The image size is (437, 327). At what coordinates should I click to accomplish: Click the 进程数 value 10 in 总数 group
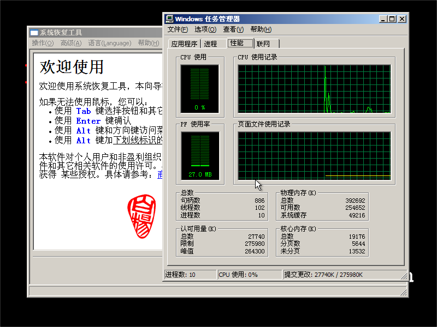coord(261,215)
